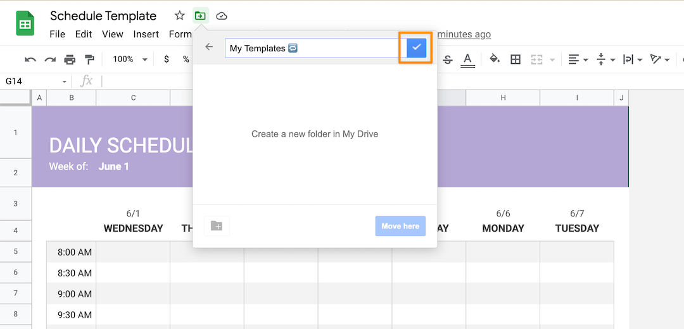Open the horizontal align dropdown
684x329 pixels.
[578, 59]
